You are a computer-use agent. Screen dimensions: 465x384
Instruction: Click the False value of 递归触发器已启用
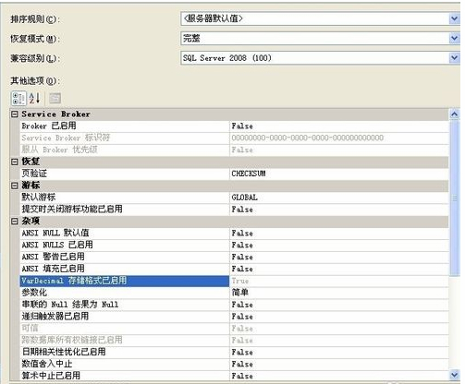click(242, 317)
